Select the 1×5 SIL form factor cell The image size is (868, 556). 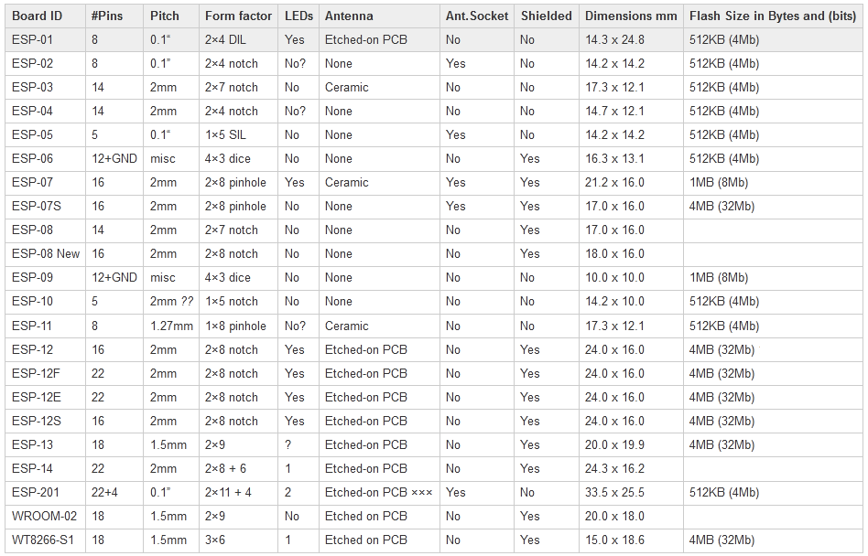225,135
